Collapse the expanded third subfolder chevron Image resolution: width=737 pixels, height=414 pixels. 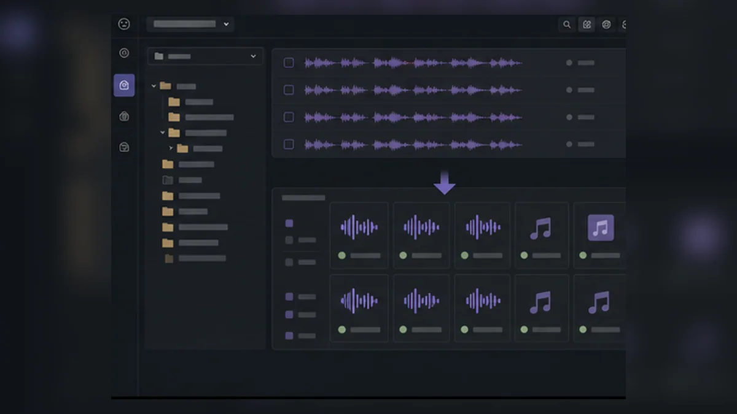pos(163,132)
